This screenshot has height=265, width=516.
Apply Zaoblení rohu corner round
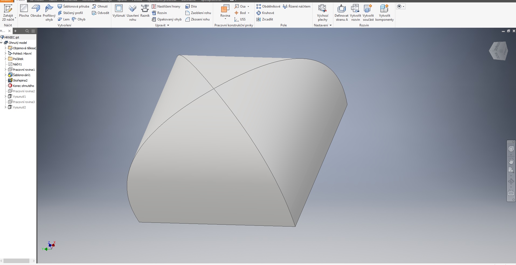coord(198,13)
